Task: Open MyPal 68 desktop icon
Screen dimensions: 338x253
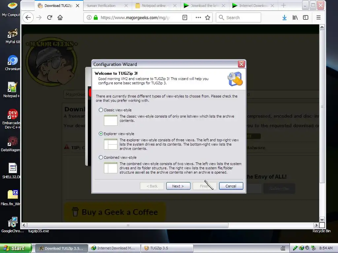Action: pyautogui.click(x=13, y=36)
